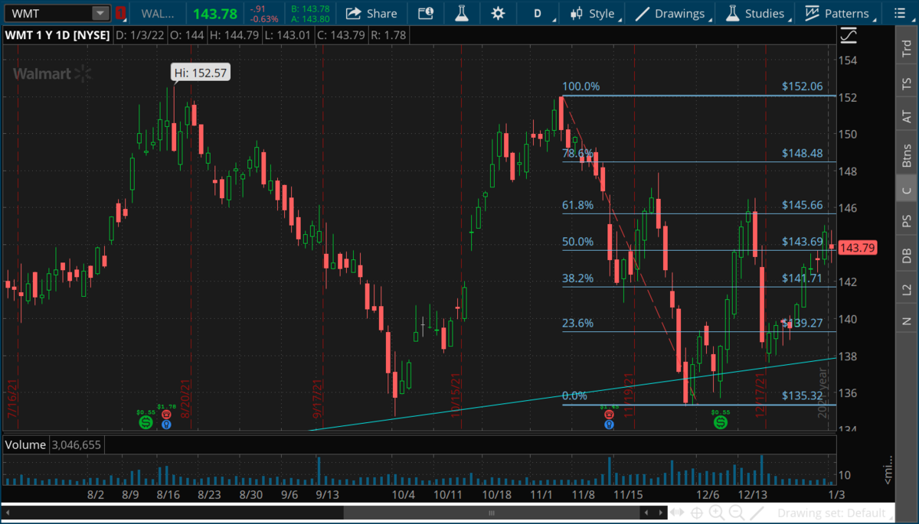Open the AT sidebar tab
Viewport: 919px width, 524px height.
(906, 117)
